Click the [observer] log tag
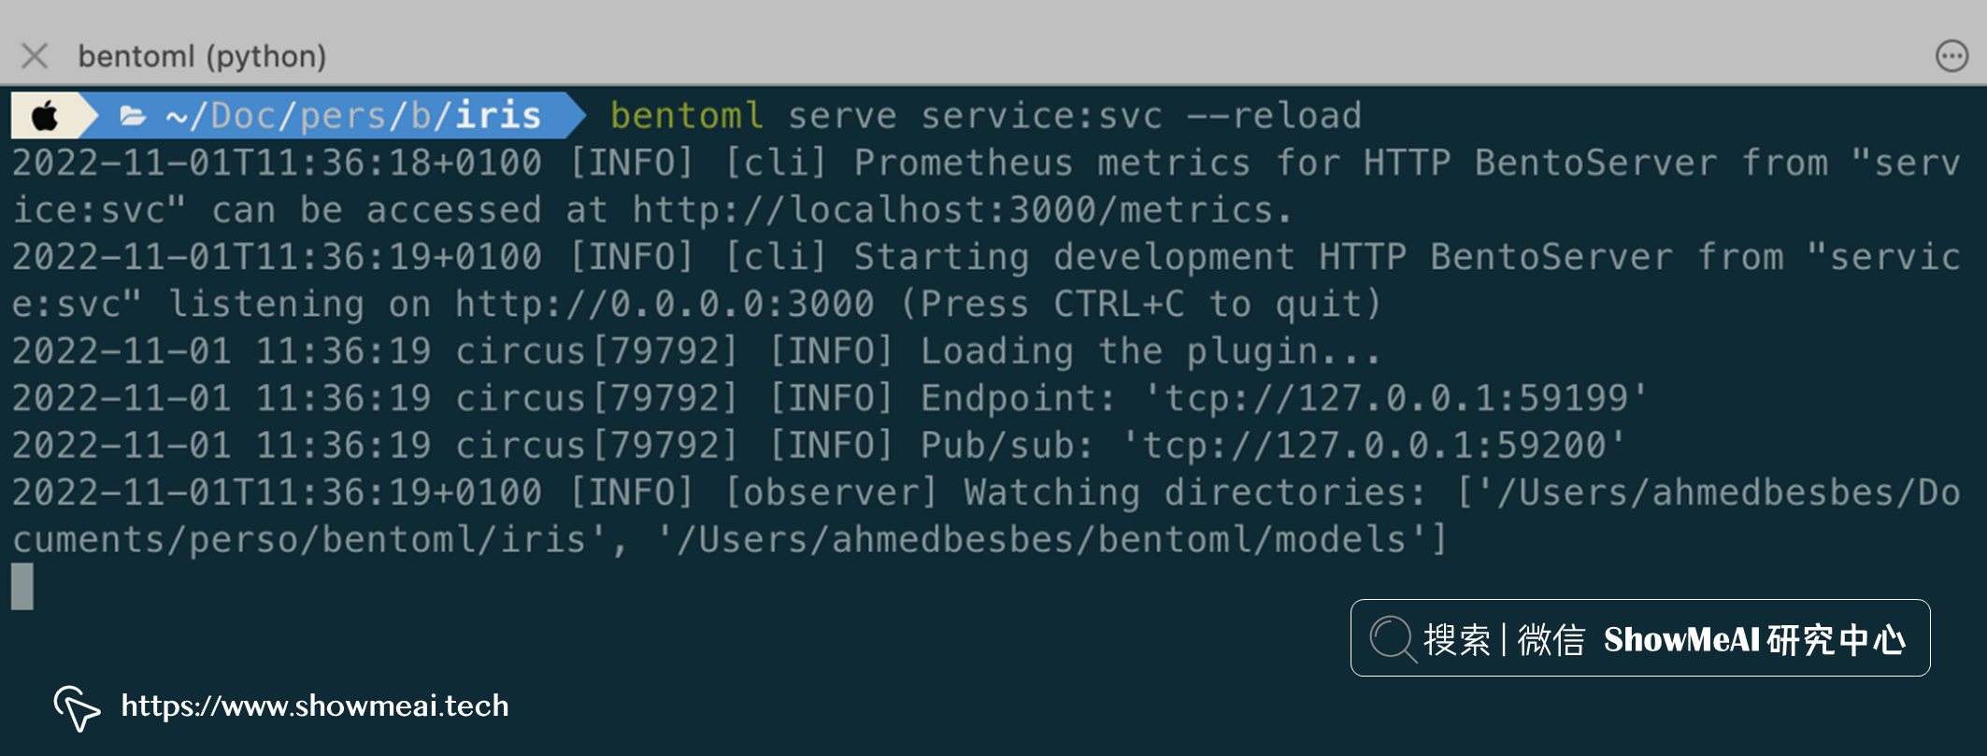Image resolution: width=1987 pixels, height=756 pixels. click(831, 492)
